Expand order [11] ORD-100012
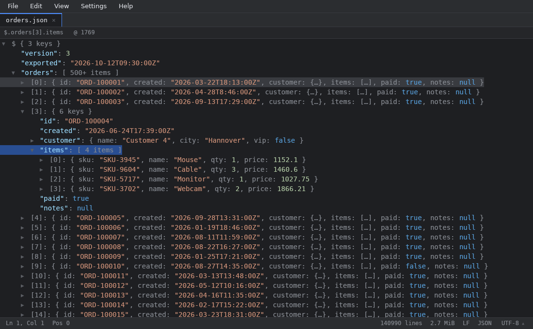The image size is (533, 329). 22,285
